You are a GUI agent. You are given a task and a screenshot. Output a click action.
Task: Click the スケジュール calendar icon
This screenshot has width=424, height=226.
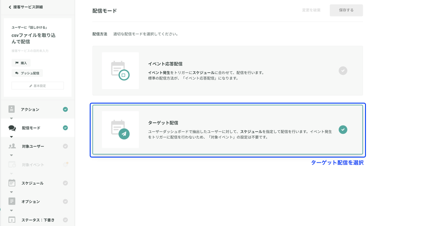[x=11, y=183]
